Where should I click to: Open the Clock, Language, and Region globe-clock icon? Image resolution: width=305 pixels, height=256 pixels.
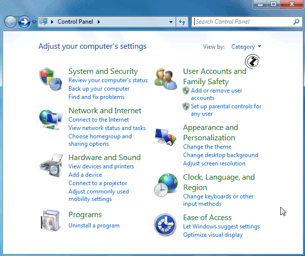point(166,185)
